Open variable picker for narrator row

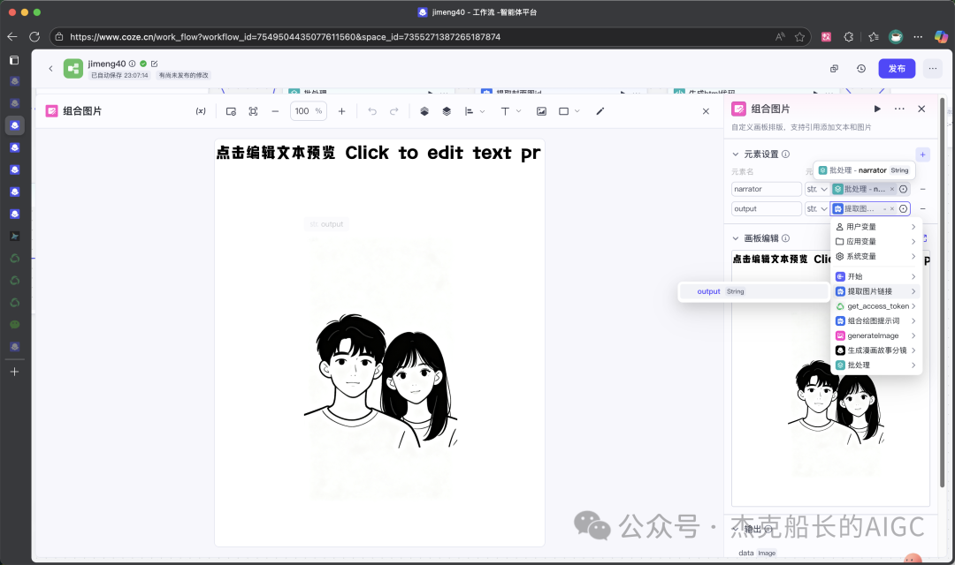(x=903, y=189)
